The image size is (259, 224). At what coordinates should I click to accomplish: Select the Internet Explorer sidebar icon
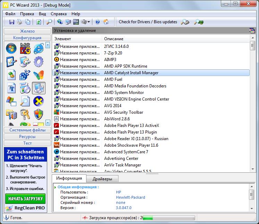pyautogui.click(x=39, y=48)
